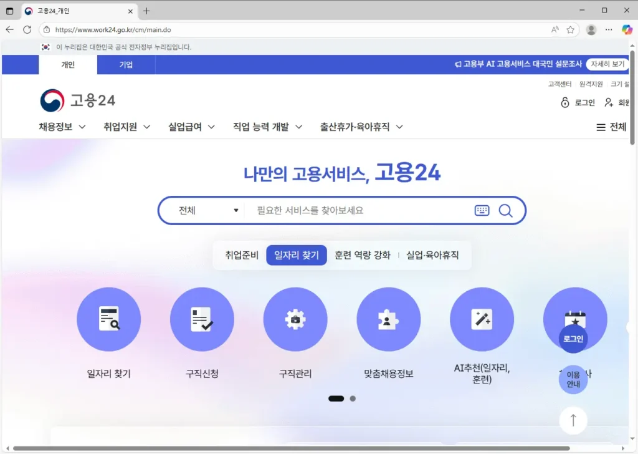Click the horizontal scrollbar at bottom

click(x=291, y=448)
